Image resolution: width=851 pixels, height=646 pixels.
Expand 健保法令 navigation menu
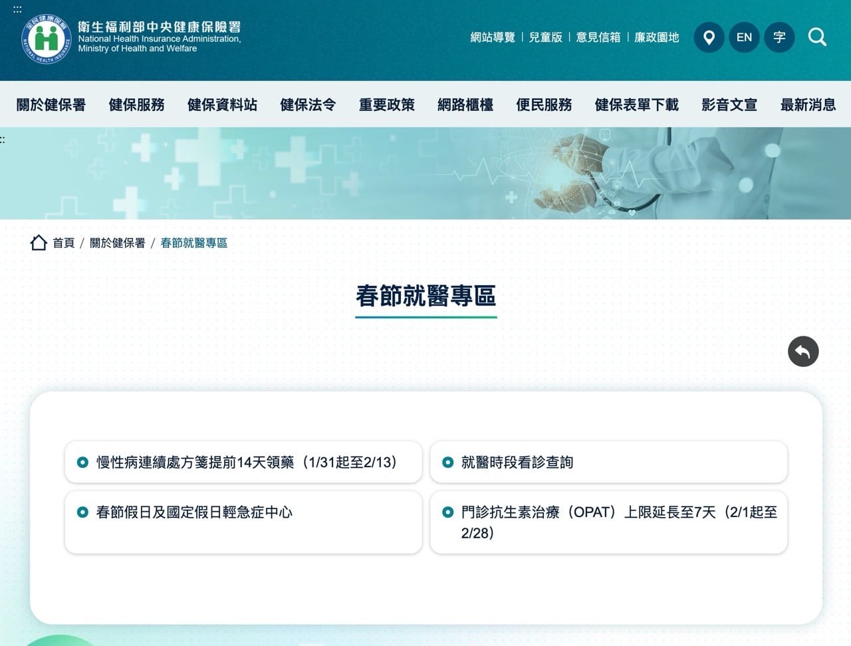coord(308,104)
